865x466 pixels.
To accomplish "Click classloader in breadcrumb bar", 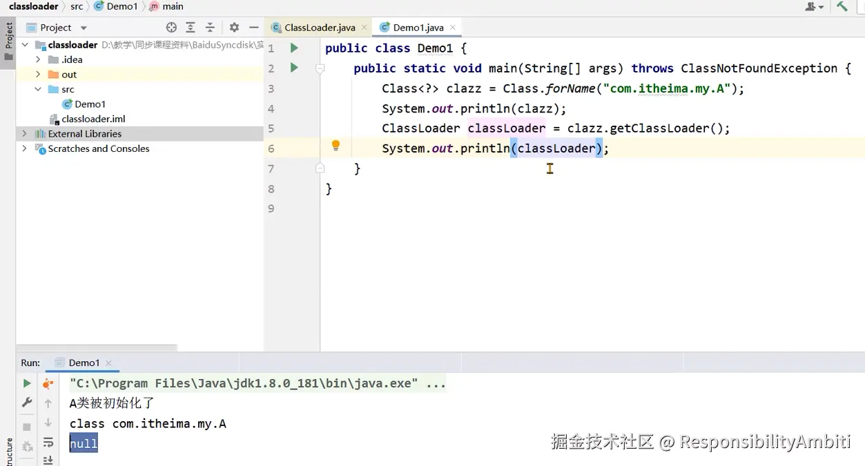I will click(33, 6).
